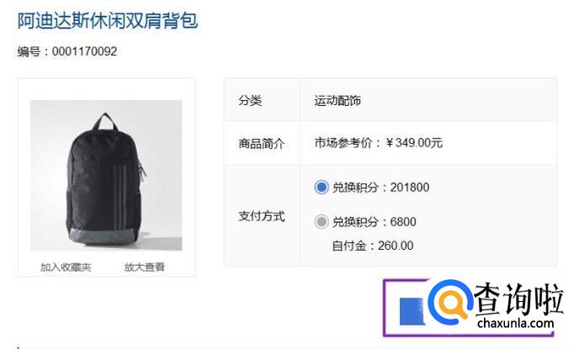Click the 兑换积分:201800 option label
The image size is (574, 349).
[380, 188]
